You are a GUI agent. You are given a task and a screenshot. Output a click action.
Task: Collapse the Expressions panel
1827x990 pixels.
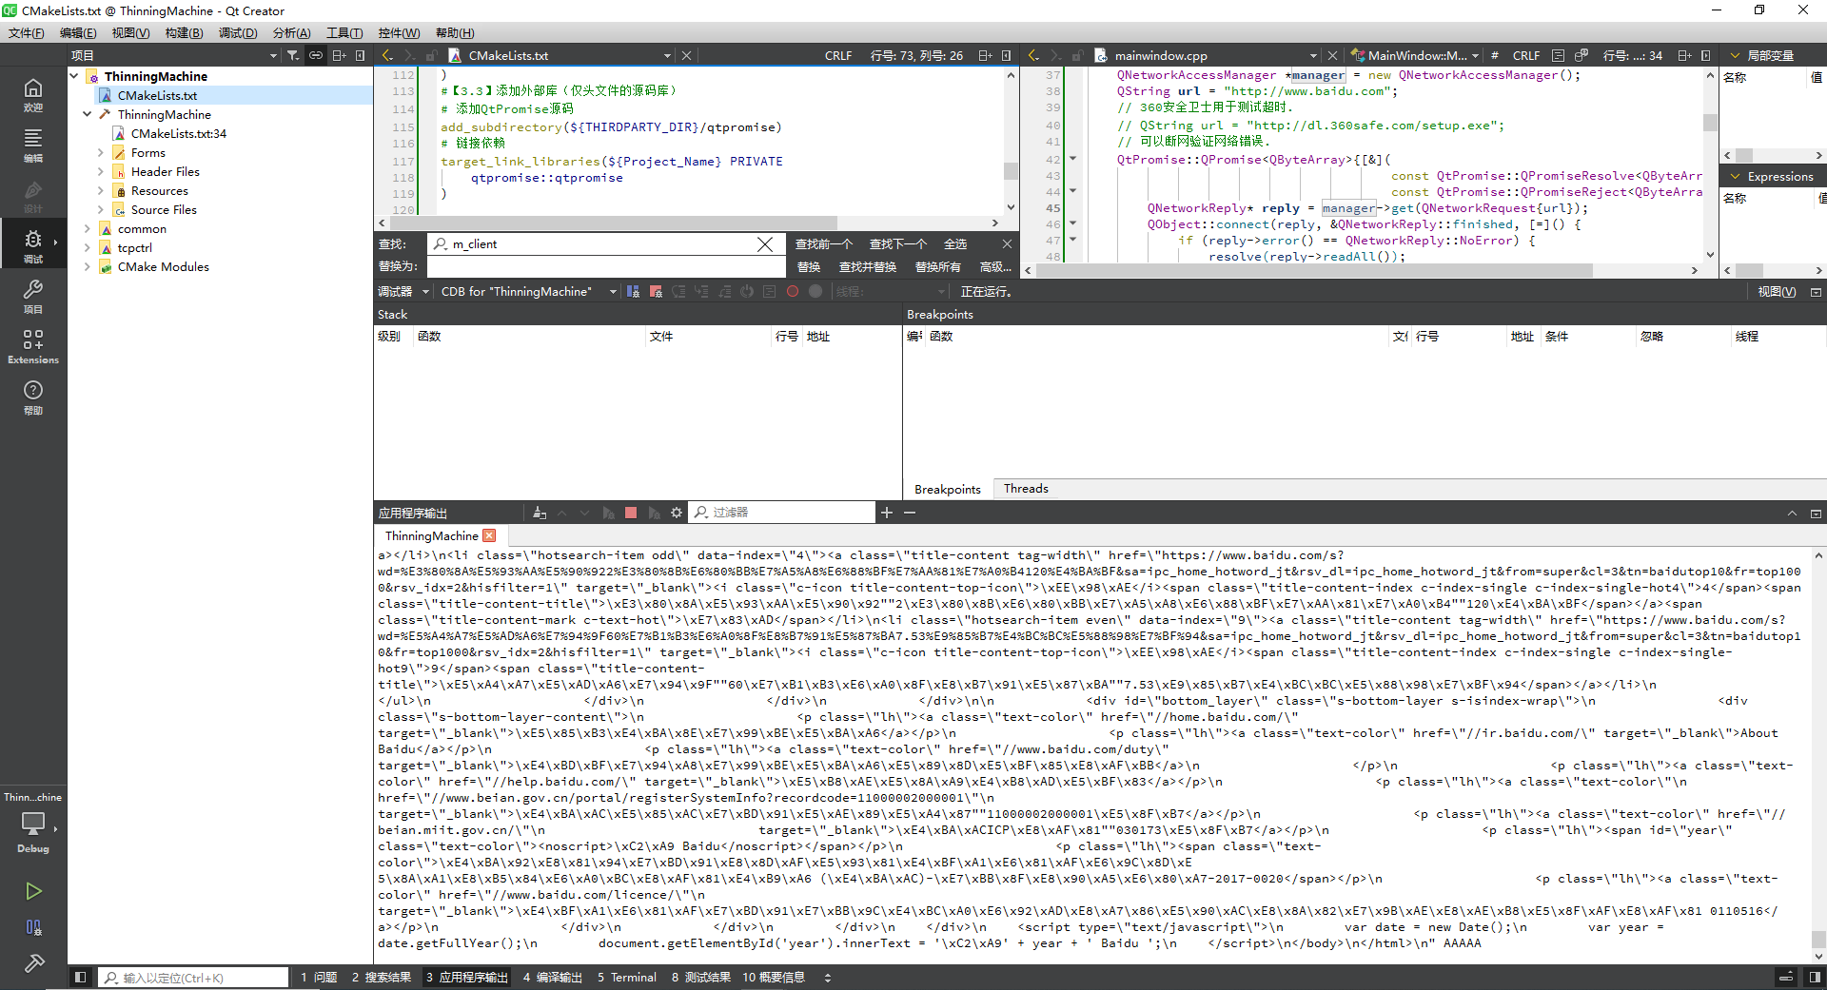1735,177
